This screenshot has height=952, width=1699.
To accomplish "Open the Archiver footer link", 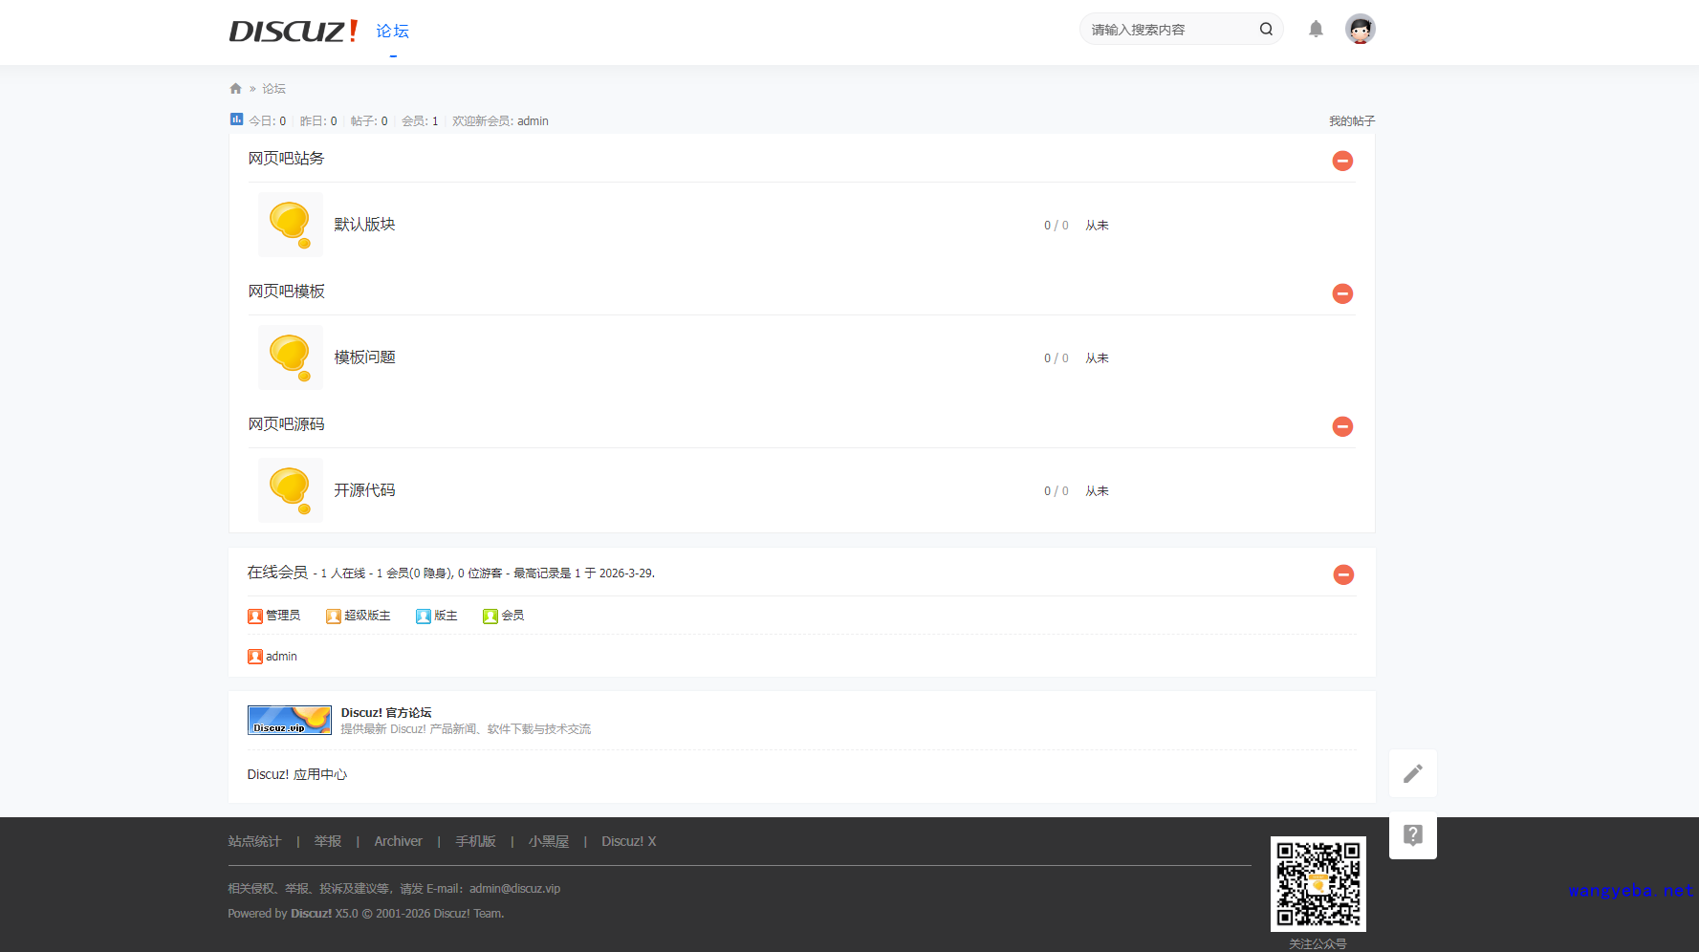I will coord(398,842).
